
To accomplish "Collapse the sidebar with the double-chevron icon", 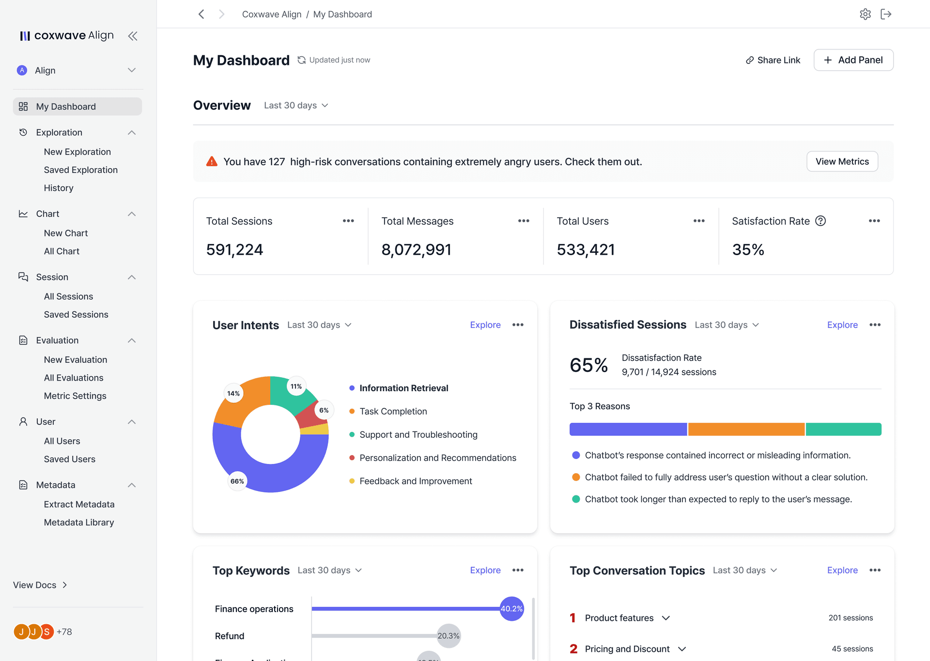I will click(x=132, y=36).
